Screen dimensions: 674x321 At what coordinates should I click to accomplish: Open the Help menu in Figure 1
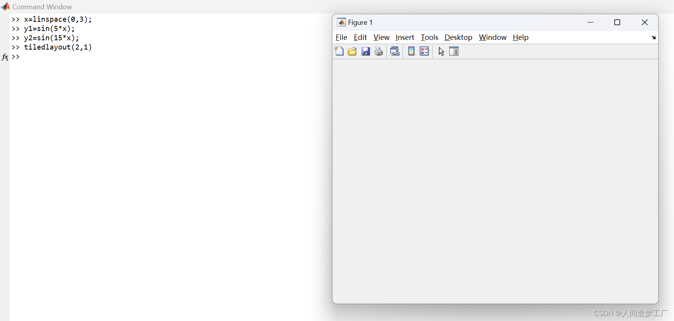521,37
